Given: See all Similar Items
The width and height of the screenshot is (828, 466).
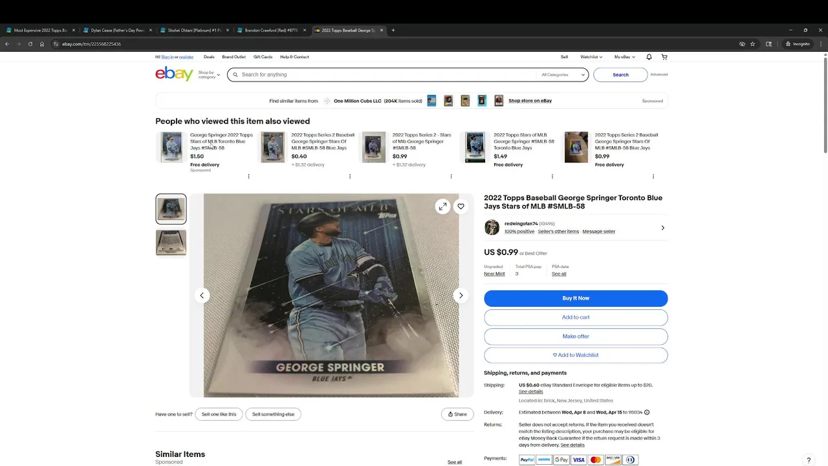Looking at the screenshot, I should (455, 462).
